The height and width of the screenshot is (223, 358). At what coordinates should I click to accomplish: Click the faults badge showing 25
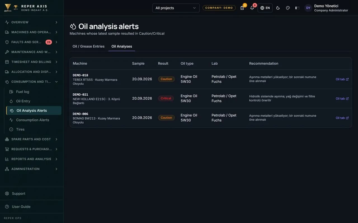pos(49,42)
